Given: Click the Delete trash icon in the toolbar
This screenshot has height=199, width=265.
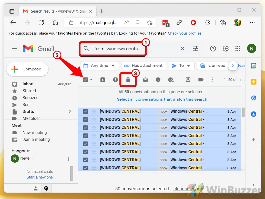Looking at the screenshot, I should click(128, 80).
